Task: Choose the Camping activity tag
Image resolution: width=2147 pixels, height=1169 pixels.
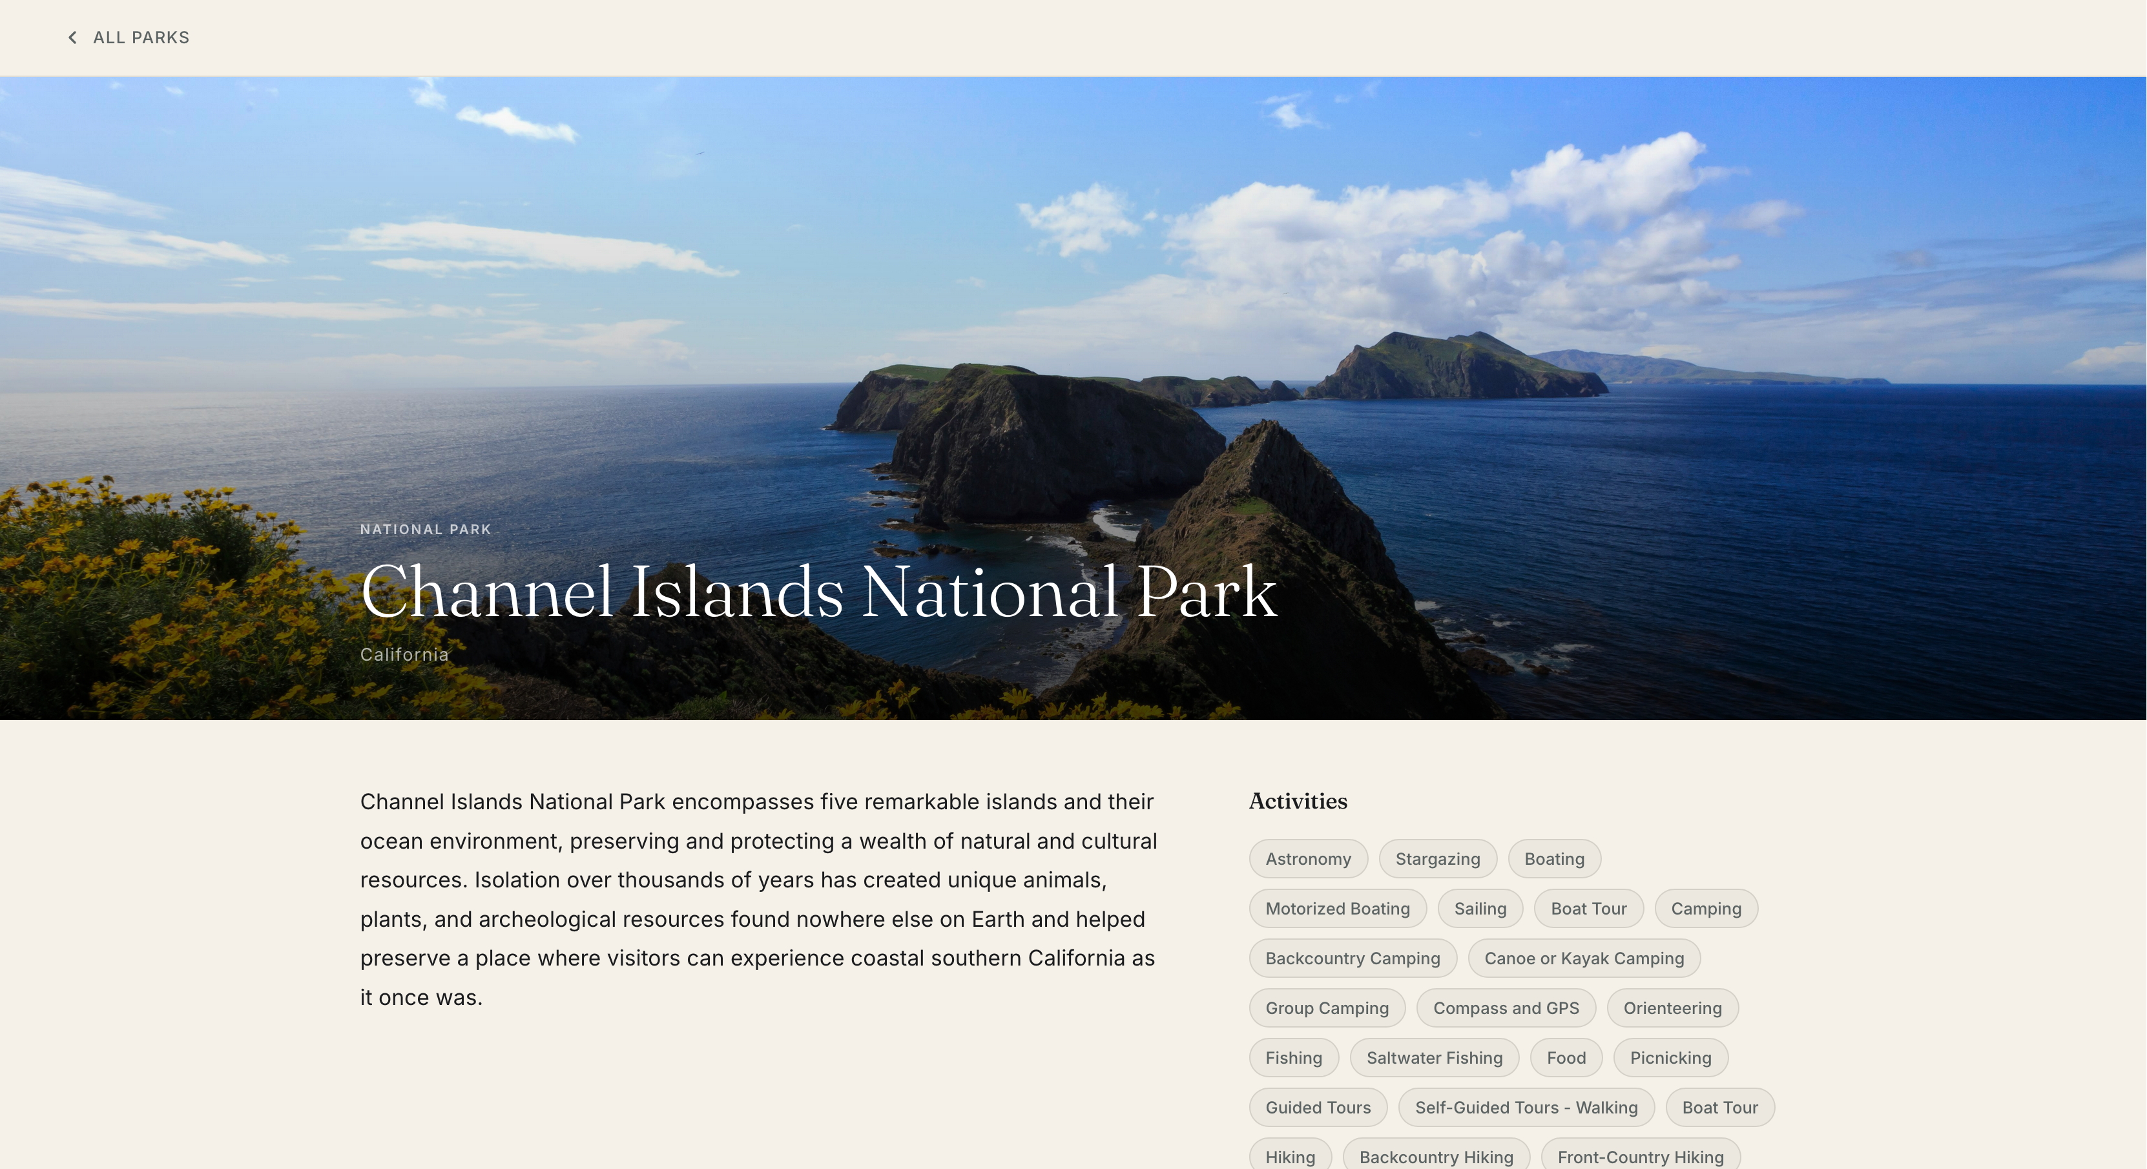Action: 1706,908
